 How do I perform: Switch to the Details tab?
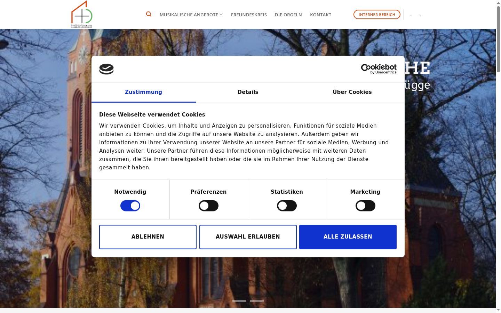point(248,92)
